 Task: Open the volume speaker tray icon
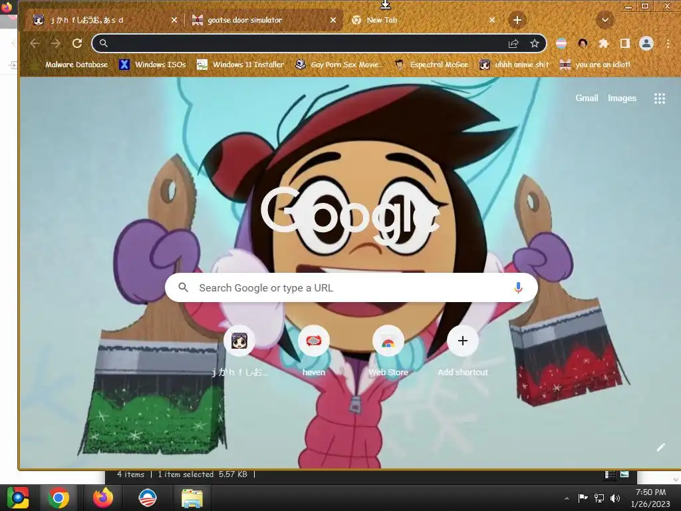615,498
